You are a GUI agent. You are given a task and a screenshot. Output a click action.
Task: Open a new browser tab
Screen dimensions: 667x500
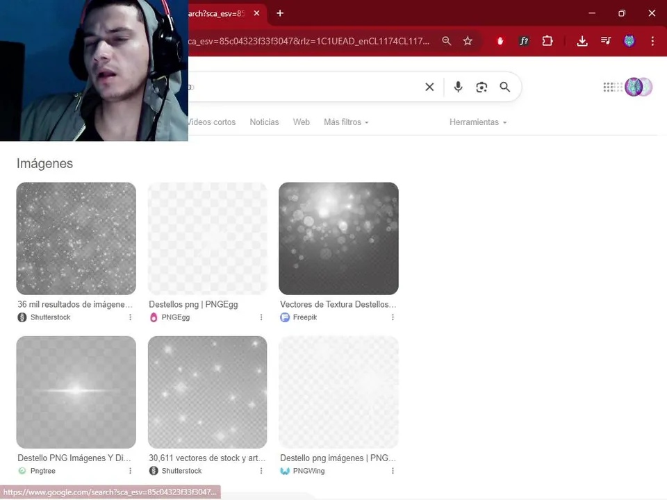(280, 13)
